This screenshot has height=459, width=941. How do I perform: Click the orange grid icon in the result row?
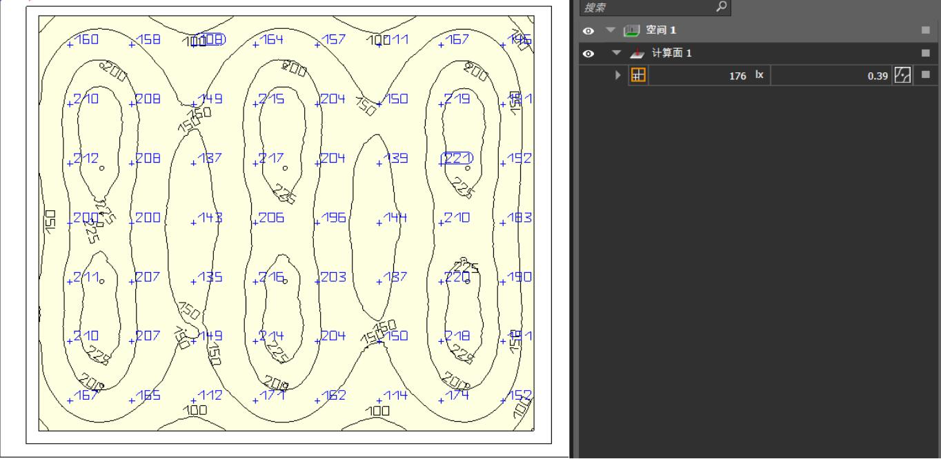[x=638, y=75]
